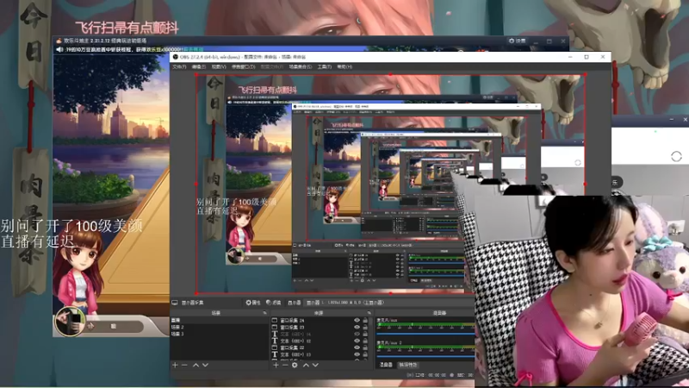Open source properties gear below sources list

(x=295, y=365)
